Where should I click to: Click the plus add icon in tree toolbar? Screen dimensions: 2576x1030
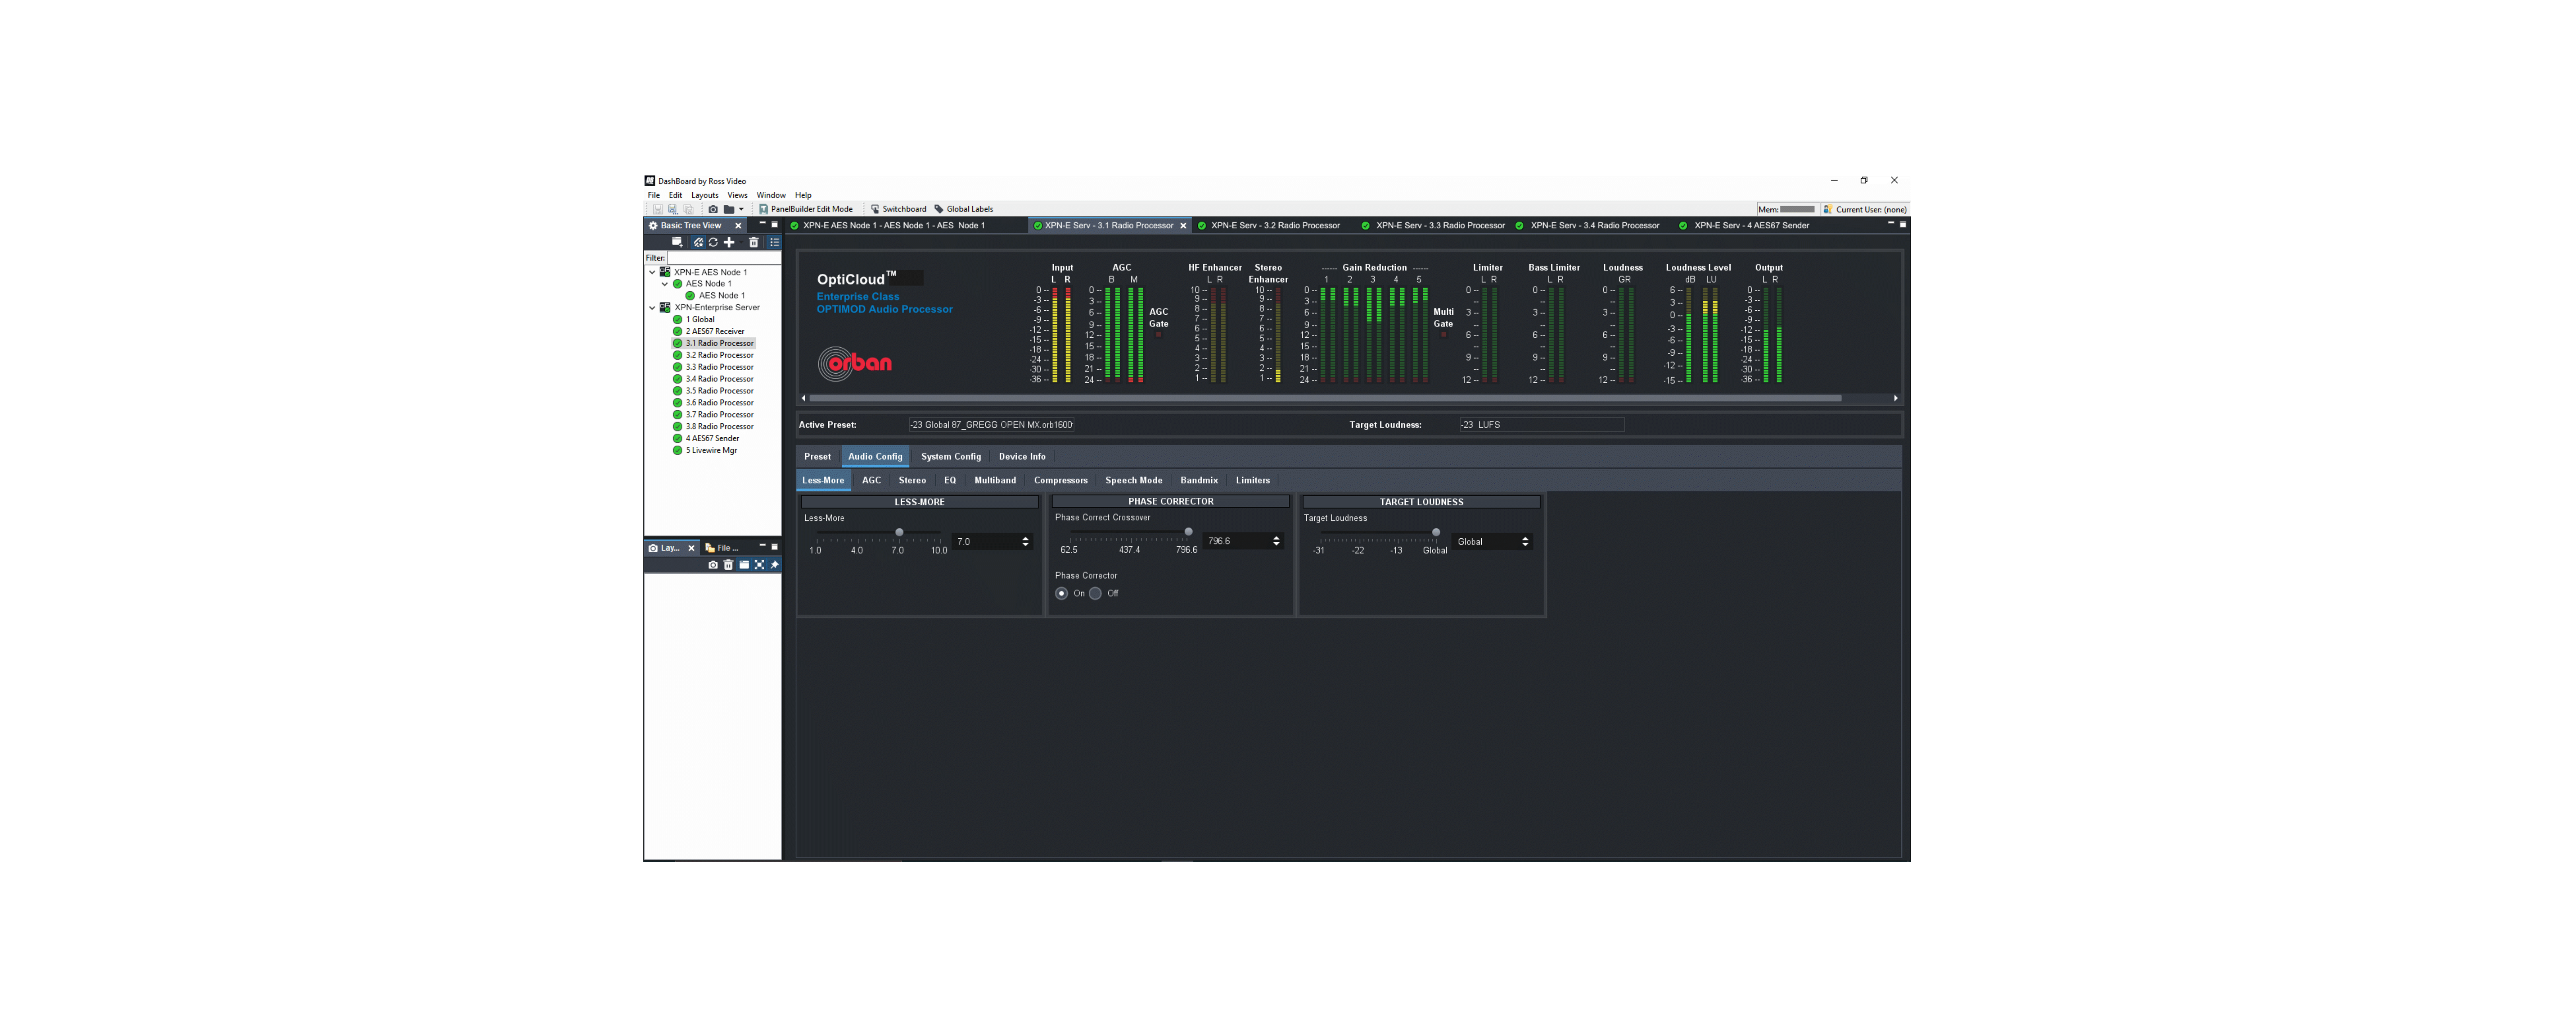729,243
